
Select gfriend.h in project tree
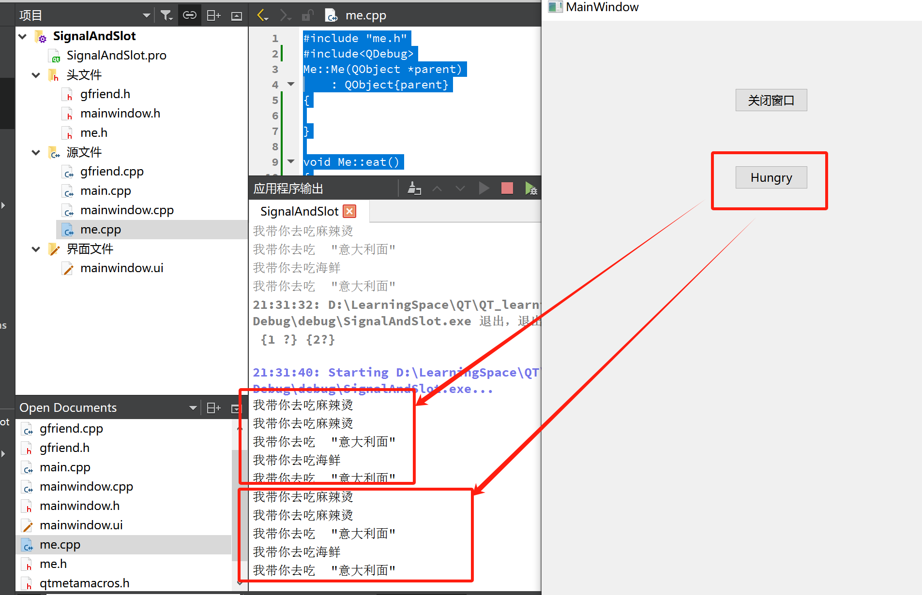105,94
